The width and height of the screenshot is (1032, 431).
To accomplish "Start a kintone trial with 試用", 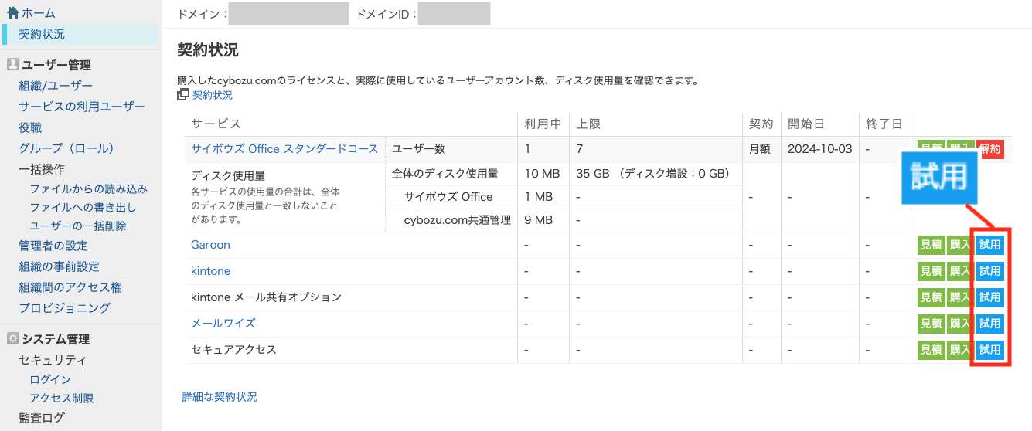I will [989, 271].
